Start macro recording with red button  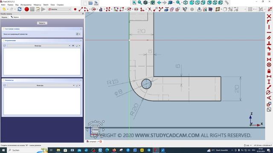pos(26,9)
